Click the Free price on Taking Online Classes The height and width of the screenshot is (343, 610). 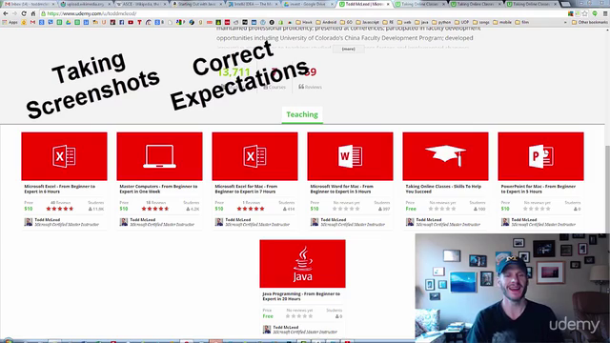(411, 209)
